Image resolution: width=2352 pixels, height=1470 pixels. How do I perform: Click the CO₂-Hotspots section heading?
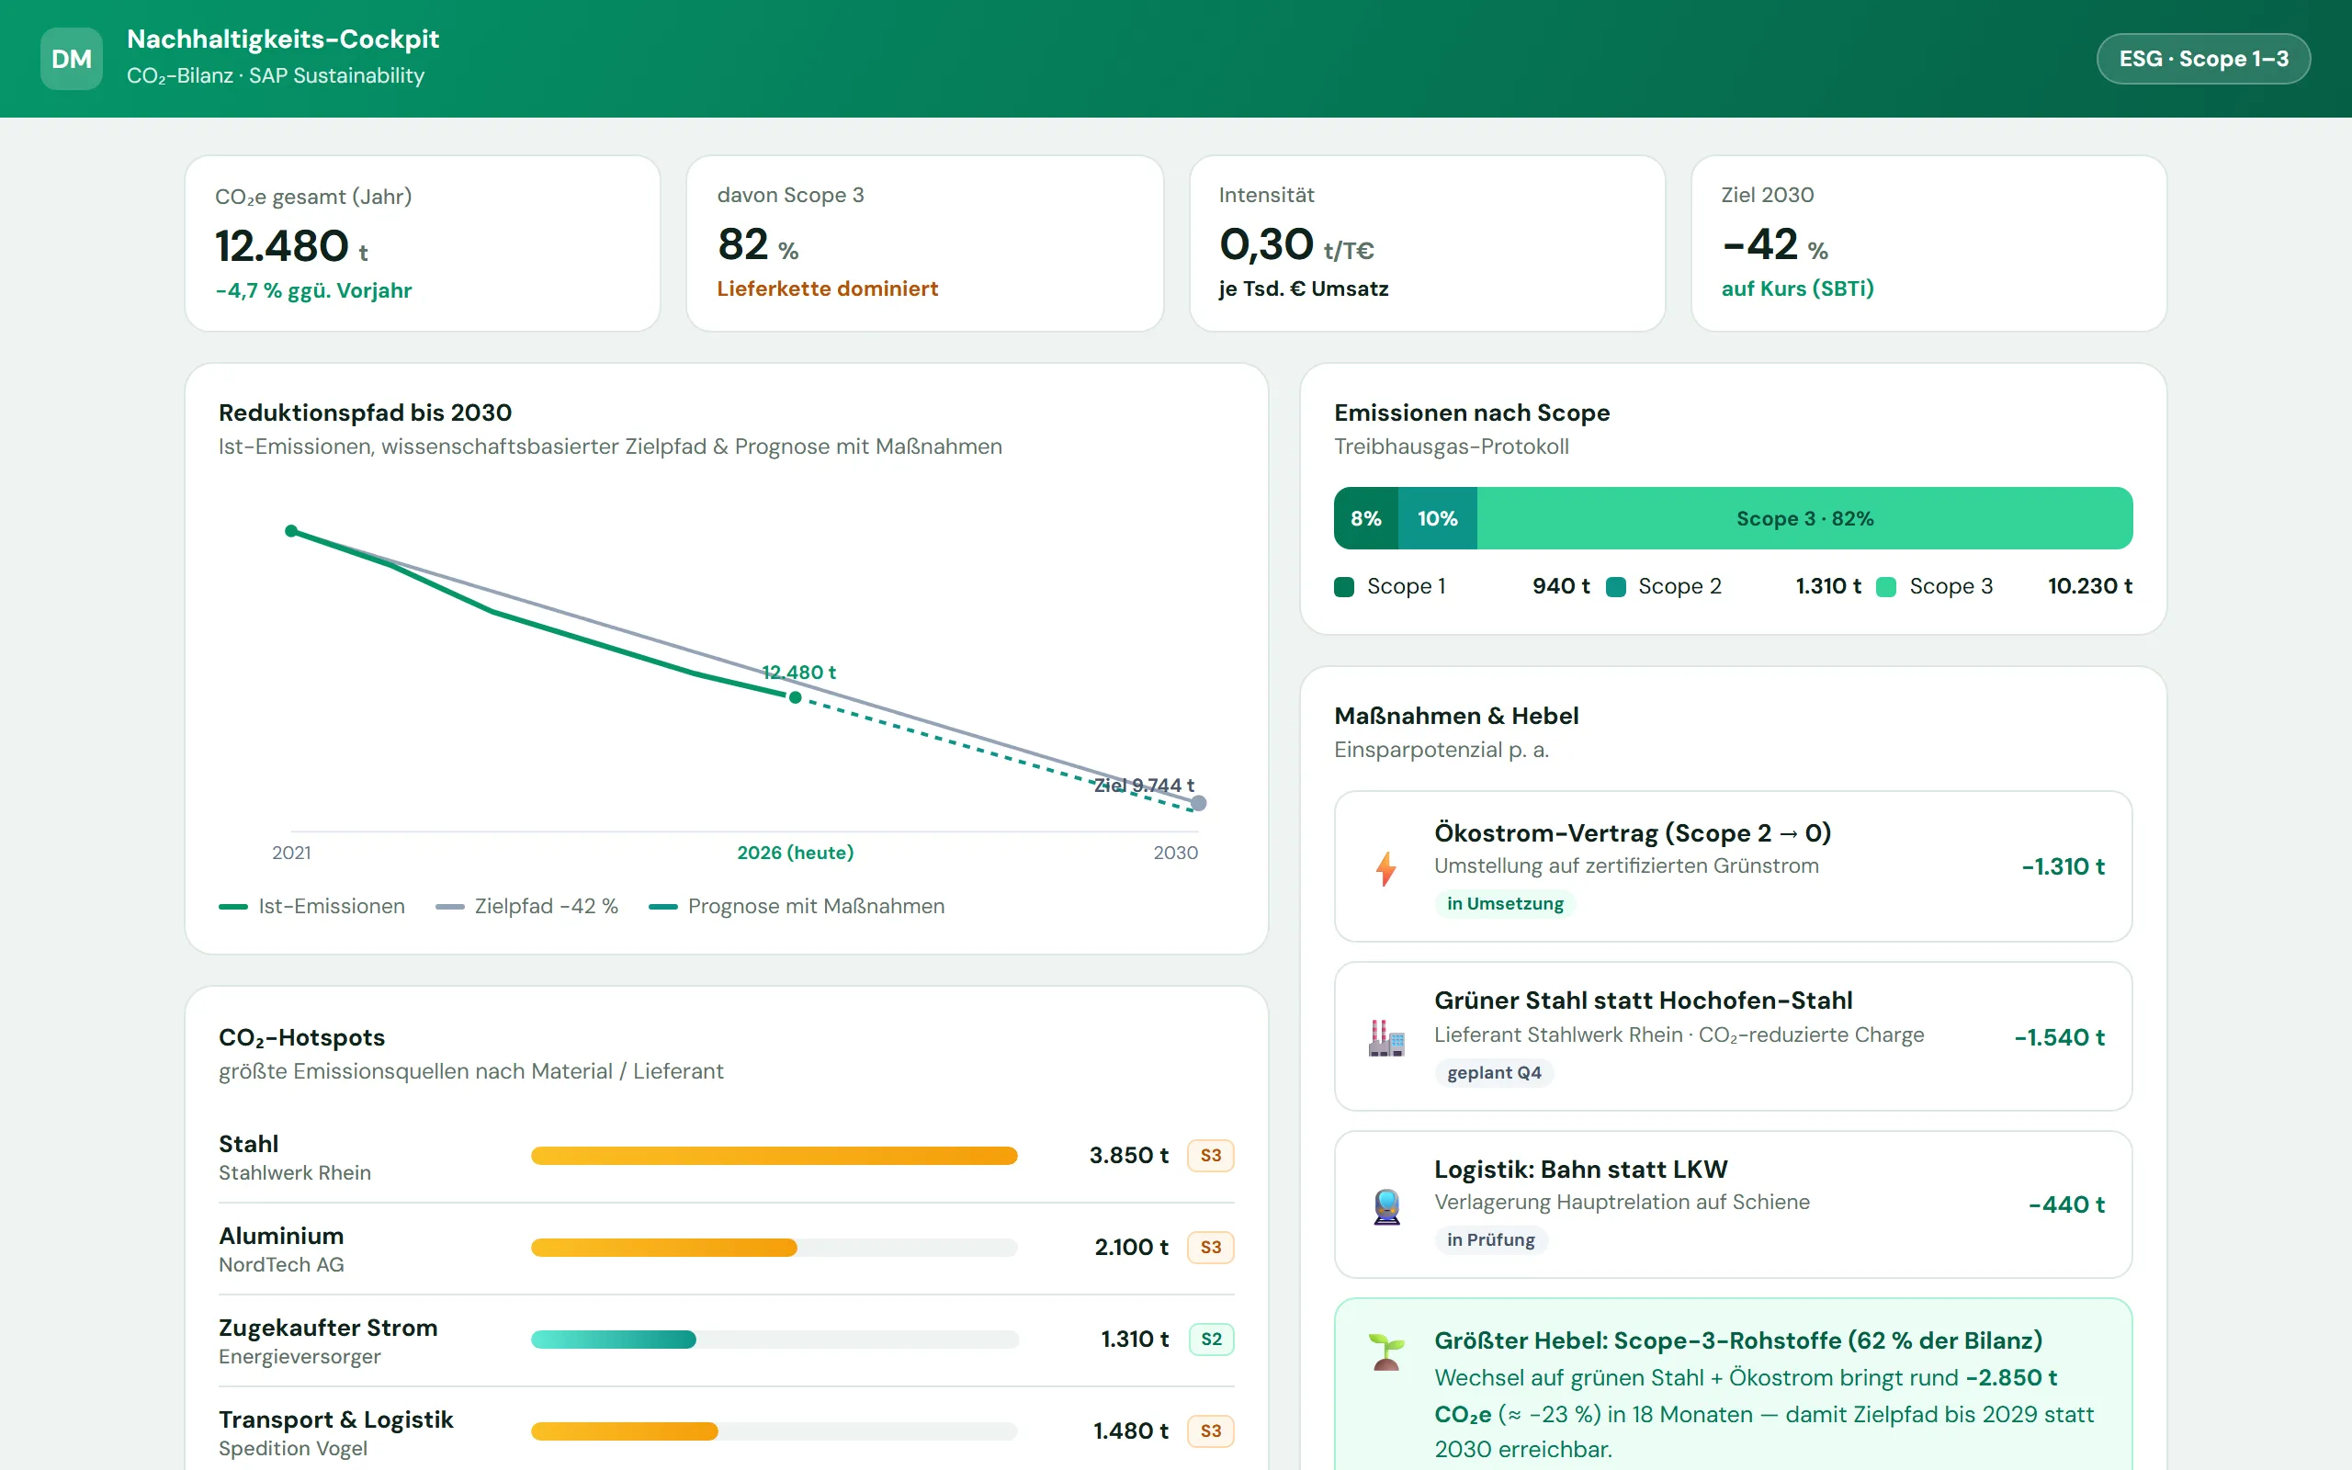(x=301, y=1037)
